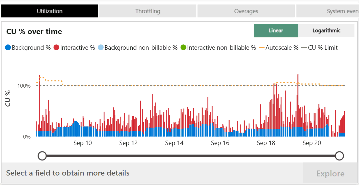Click the right handle of the date range slider
Image resolution: width=359 pixels, height=185 pixels.
(339, 156)
